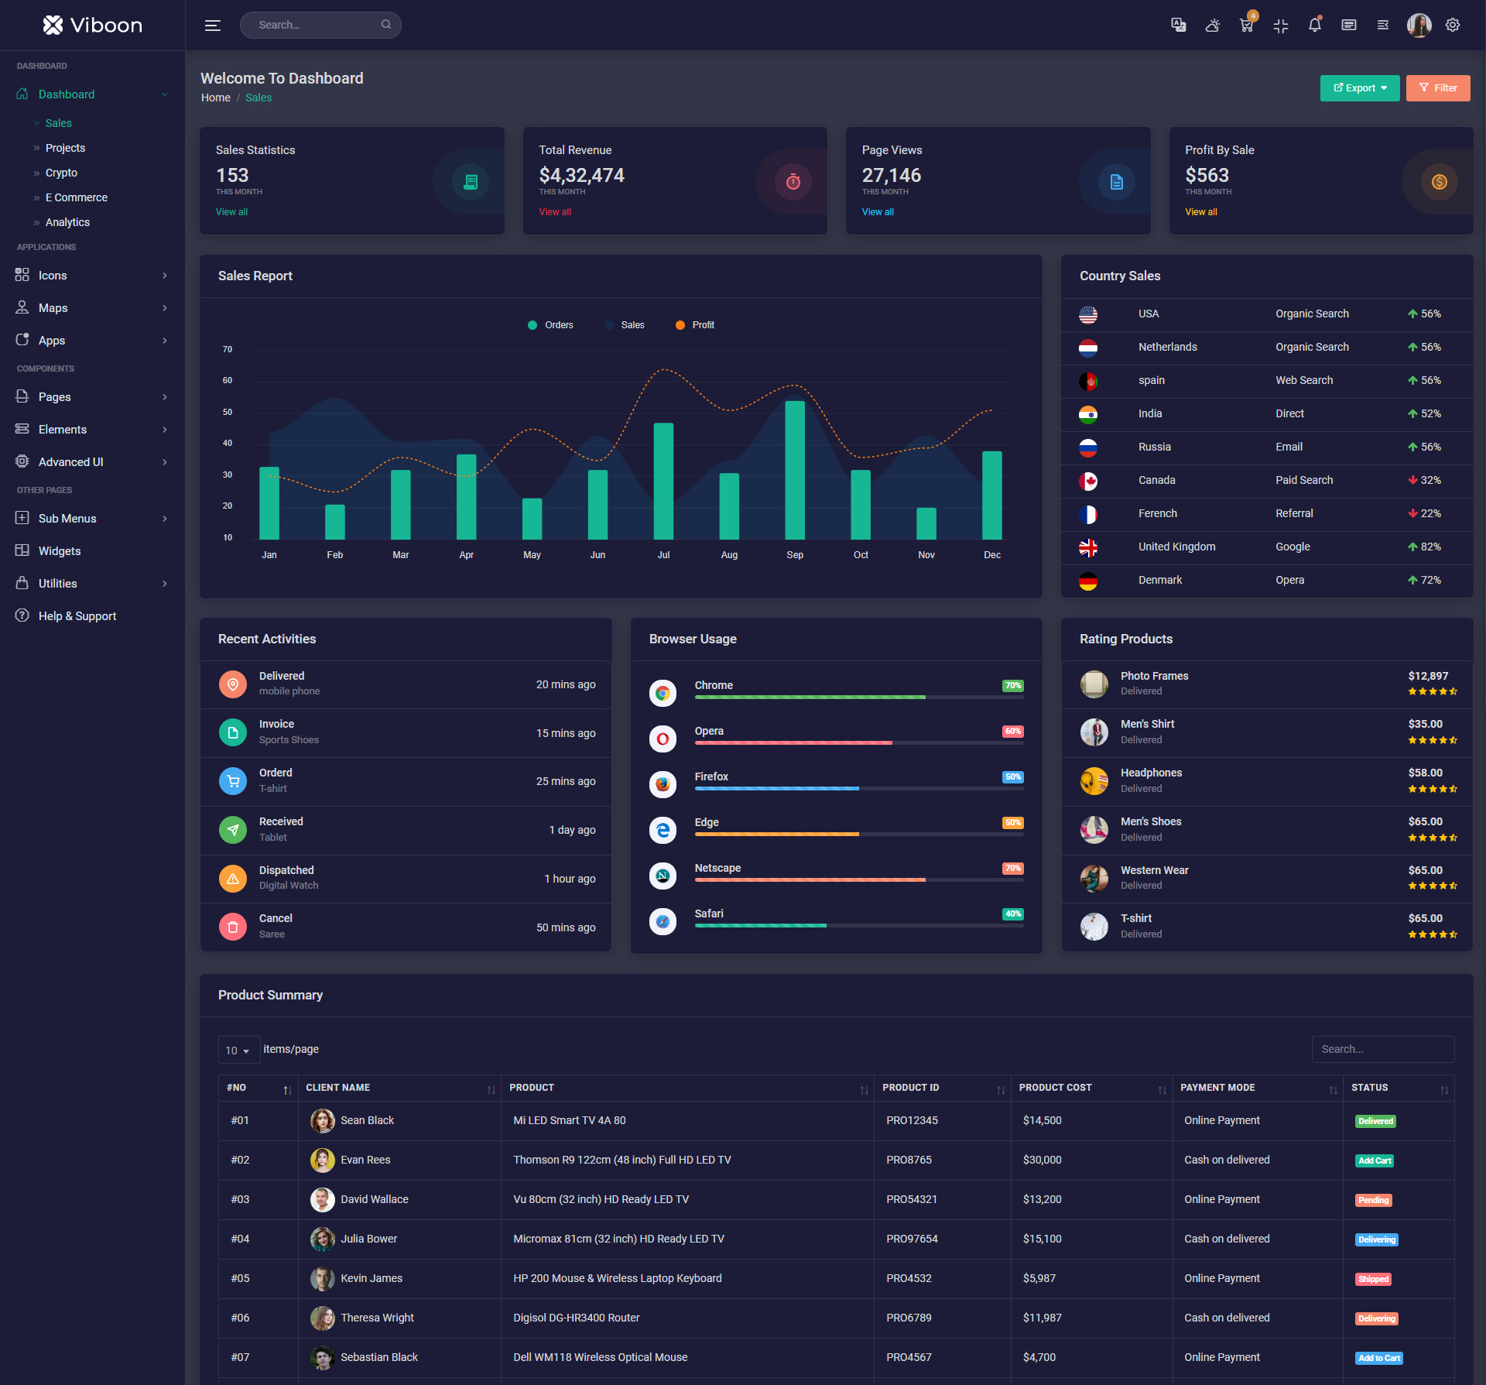Image resolution: width=1486 pixels, height=1385 pixels.
Task: Open the messages icon in header
Action: point(1349,25)
